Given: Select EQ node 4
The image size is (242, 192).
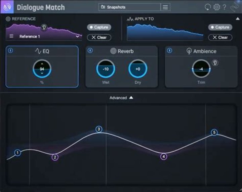Looking at the screenshot, I should click(x=164, y=157).
